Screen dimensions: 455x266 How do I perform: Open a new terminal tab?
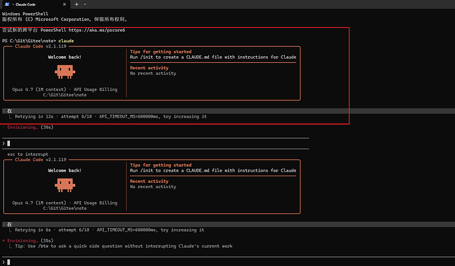[x=76, y=5]
